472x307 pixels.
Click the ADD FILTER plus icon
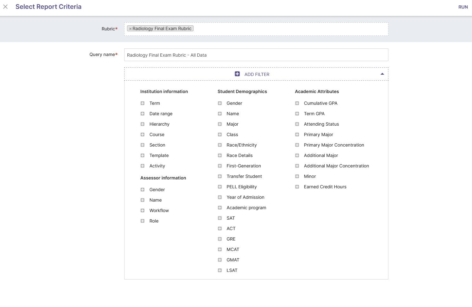[237, 74]
